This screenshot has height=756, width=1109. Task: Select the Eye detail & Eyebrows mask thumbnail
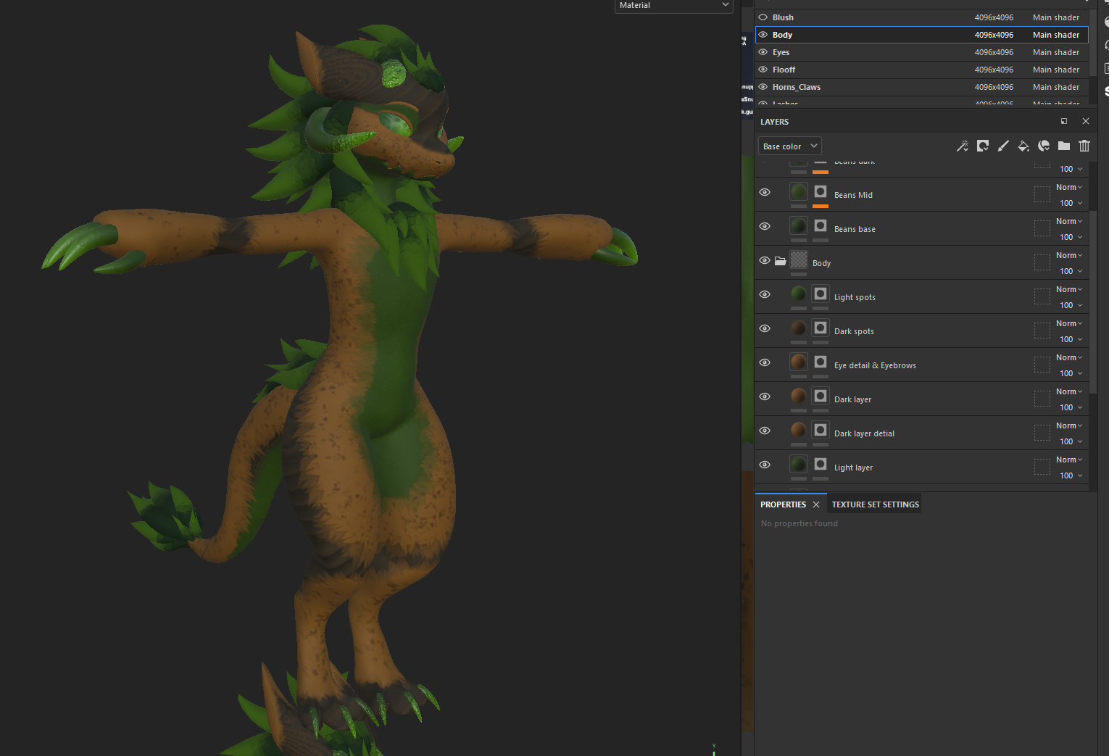coord(821,362)
